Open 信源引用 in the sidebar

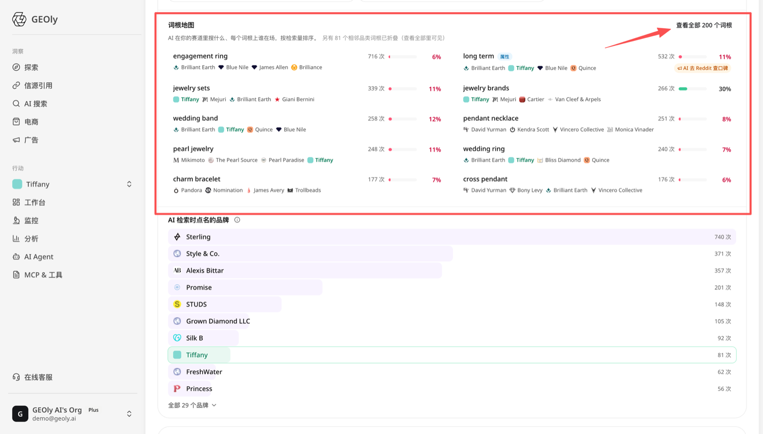38,86
